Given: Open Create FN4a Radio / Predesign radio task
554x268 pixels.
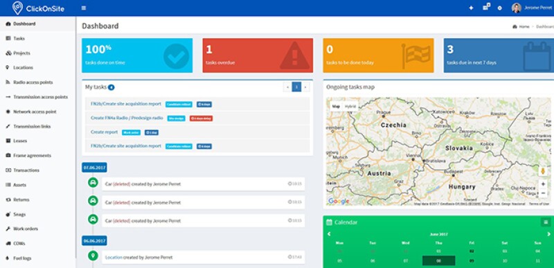Looking at the screenshot, I should coord(127,118).
